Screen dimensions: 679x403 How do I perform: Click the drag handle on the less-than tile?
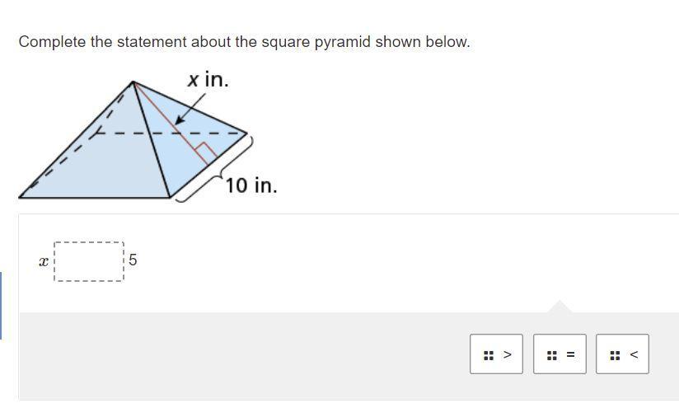[615, 355]
